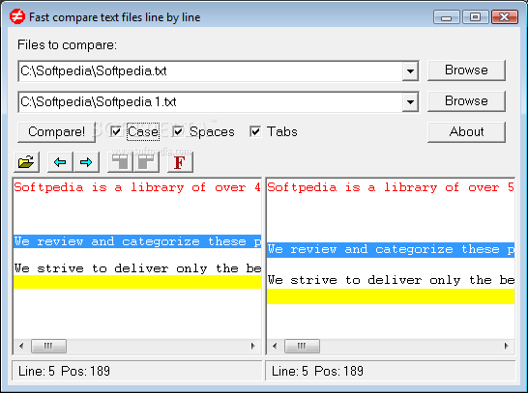Click the yellow highlighted line in left pane
The height and width of the screenshot is (393, 528).
137,282
